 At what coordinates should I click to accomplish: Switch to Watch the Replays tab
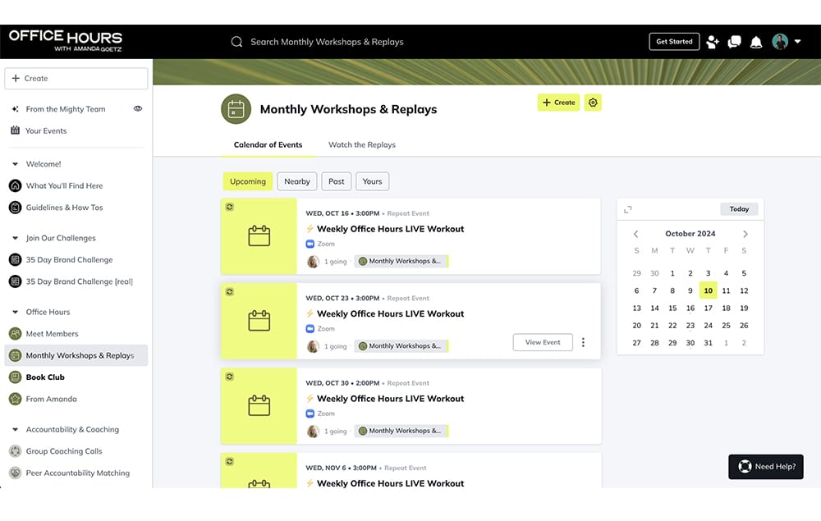[362, 145]
